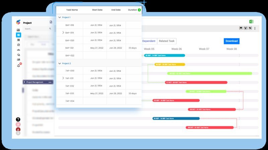Viewport: 268px width, 150px height.
Task: Click the 7AP-034 task name cell
Action: tap(70, 101)
